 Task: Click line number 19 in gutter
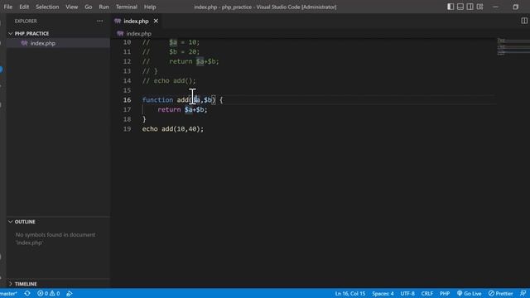(127, 129)
